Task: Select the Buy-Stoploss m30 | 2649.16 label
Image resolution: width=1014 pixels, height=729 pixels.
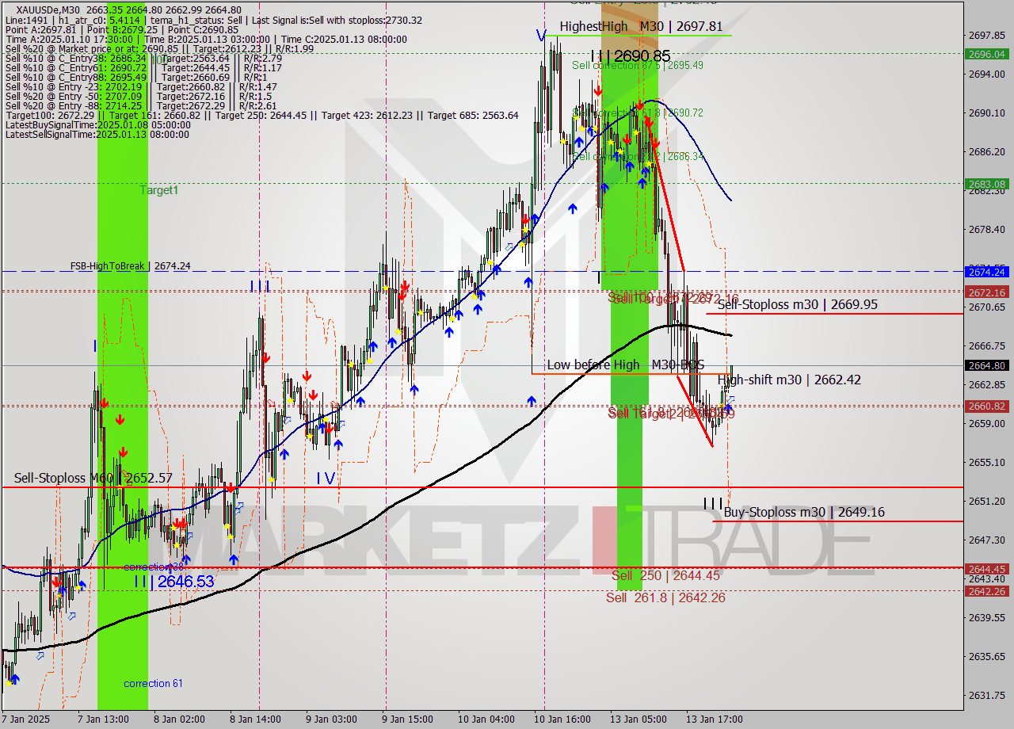Action: point(804,512)
